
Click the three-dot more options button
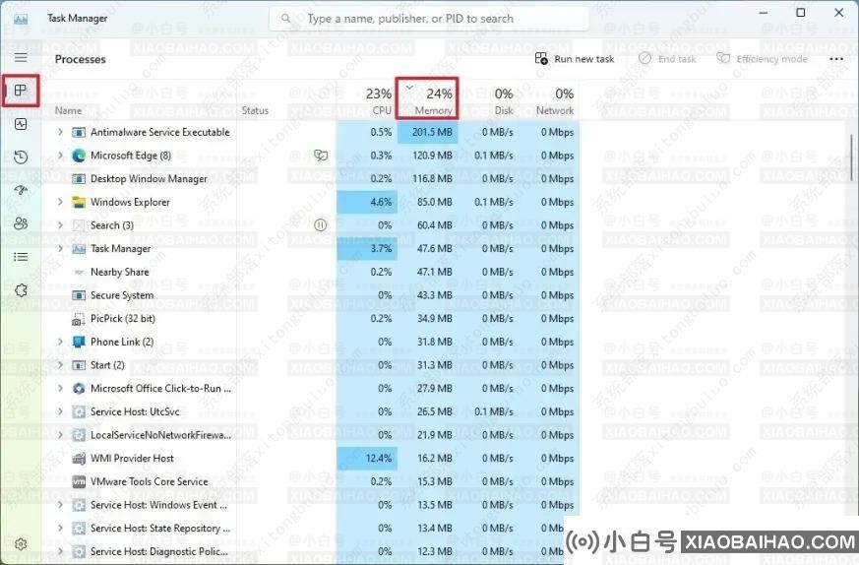(x=836, y=59)
